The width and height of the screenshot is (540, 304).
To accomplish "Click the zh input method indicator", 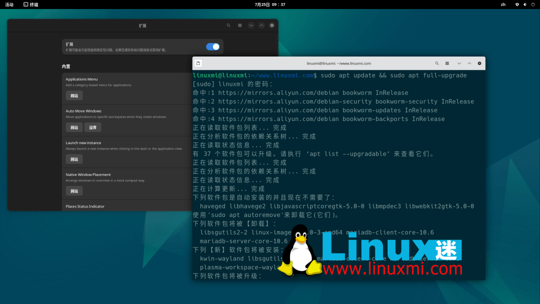I will coord(502,4).
